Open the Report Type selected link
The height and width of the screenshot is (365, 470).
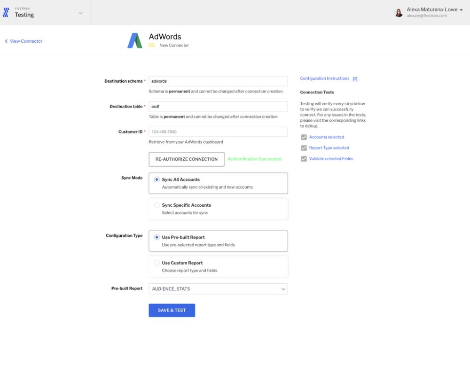pyautogui.click(x=329, y=148)
